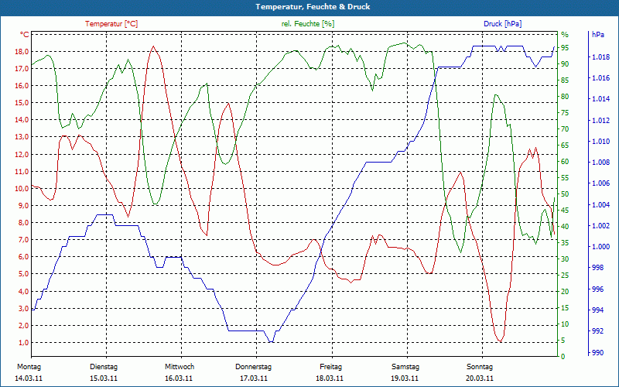
Task: Click the date '15.03.11'
Action: 104,378
